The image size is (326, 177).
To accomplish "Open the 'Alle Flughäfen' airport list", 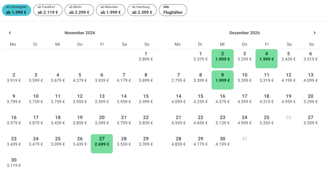I will coord(173,10).
